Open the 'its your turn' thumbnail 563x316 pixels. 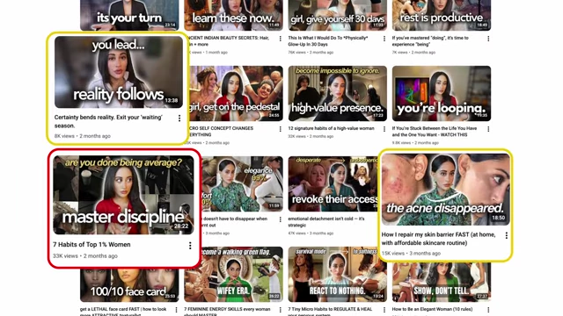tap(129, 15)
